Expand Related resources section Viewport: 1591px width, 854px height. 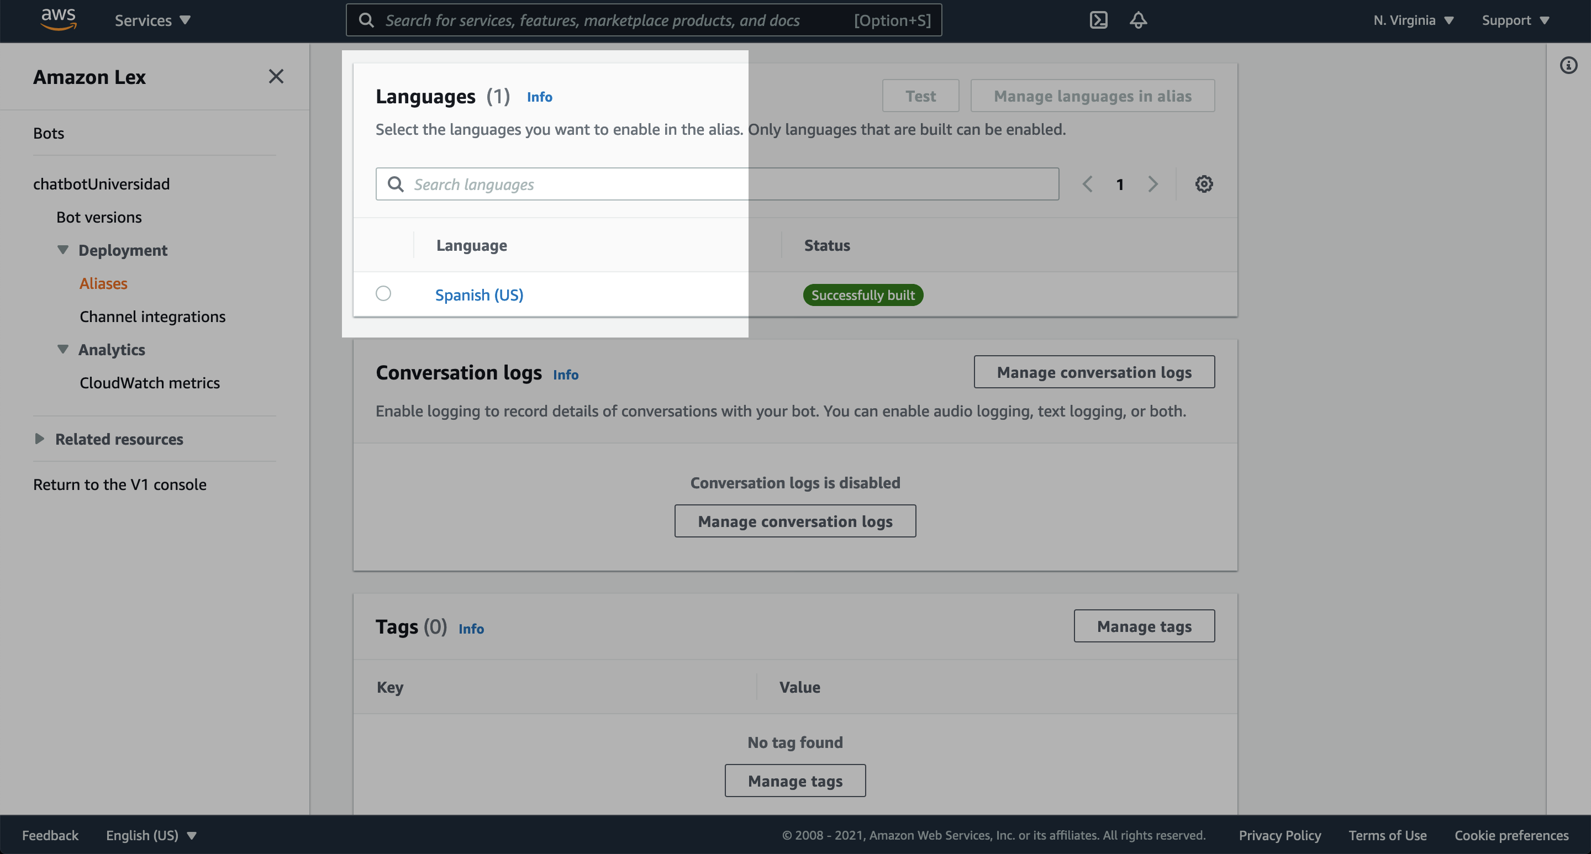pyautogui.click(x=40, y=439)
